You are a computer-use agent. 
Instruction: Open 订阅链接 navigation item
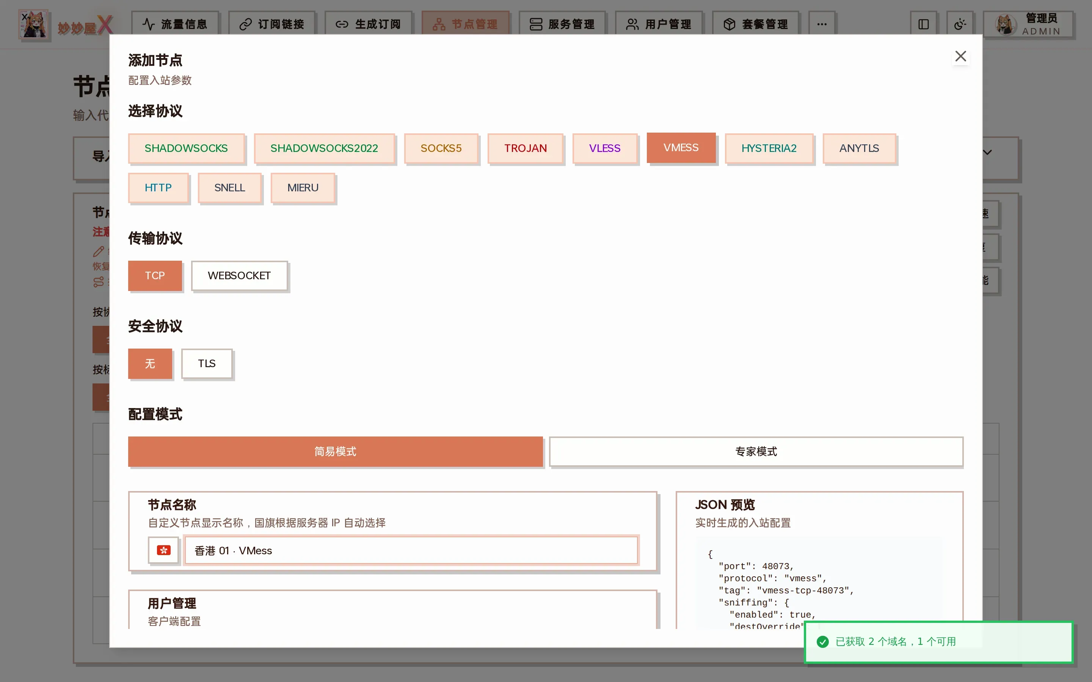tap(271, 24)
